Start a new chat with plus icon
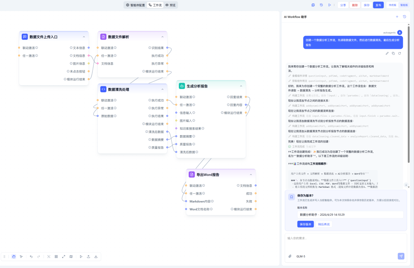 point(397,17)
